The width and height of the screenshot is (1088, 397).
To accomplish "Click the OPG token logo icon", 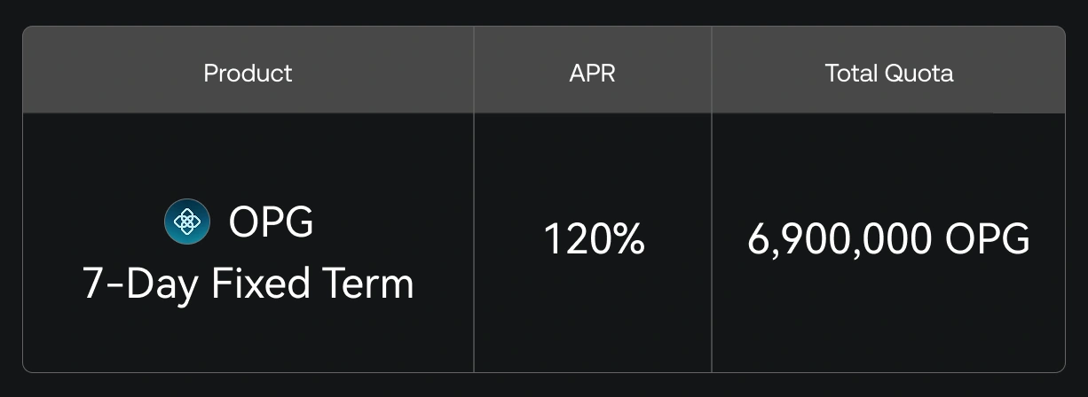I will click(x=187, y=222).
